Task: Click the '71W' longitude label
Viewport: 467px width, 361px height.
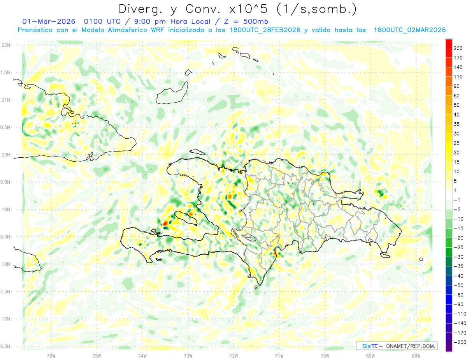Action: (x=279, y=356)
